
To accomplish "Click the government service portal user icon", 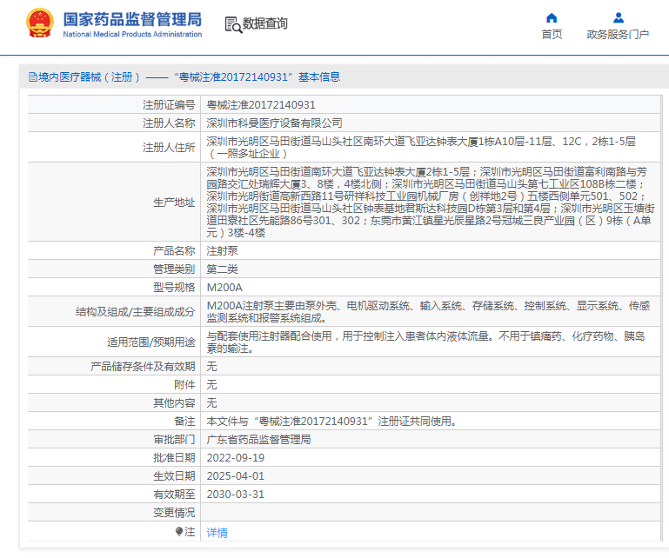I will [619, 18].
